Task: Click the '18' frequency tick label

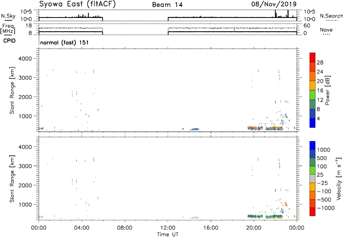Action: [x=29, y=26]
